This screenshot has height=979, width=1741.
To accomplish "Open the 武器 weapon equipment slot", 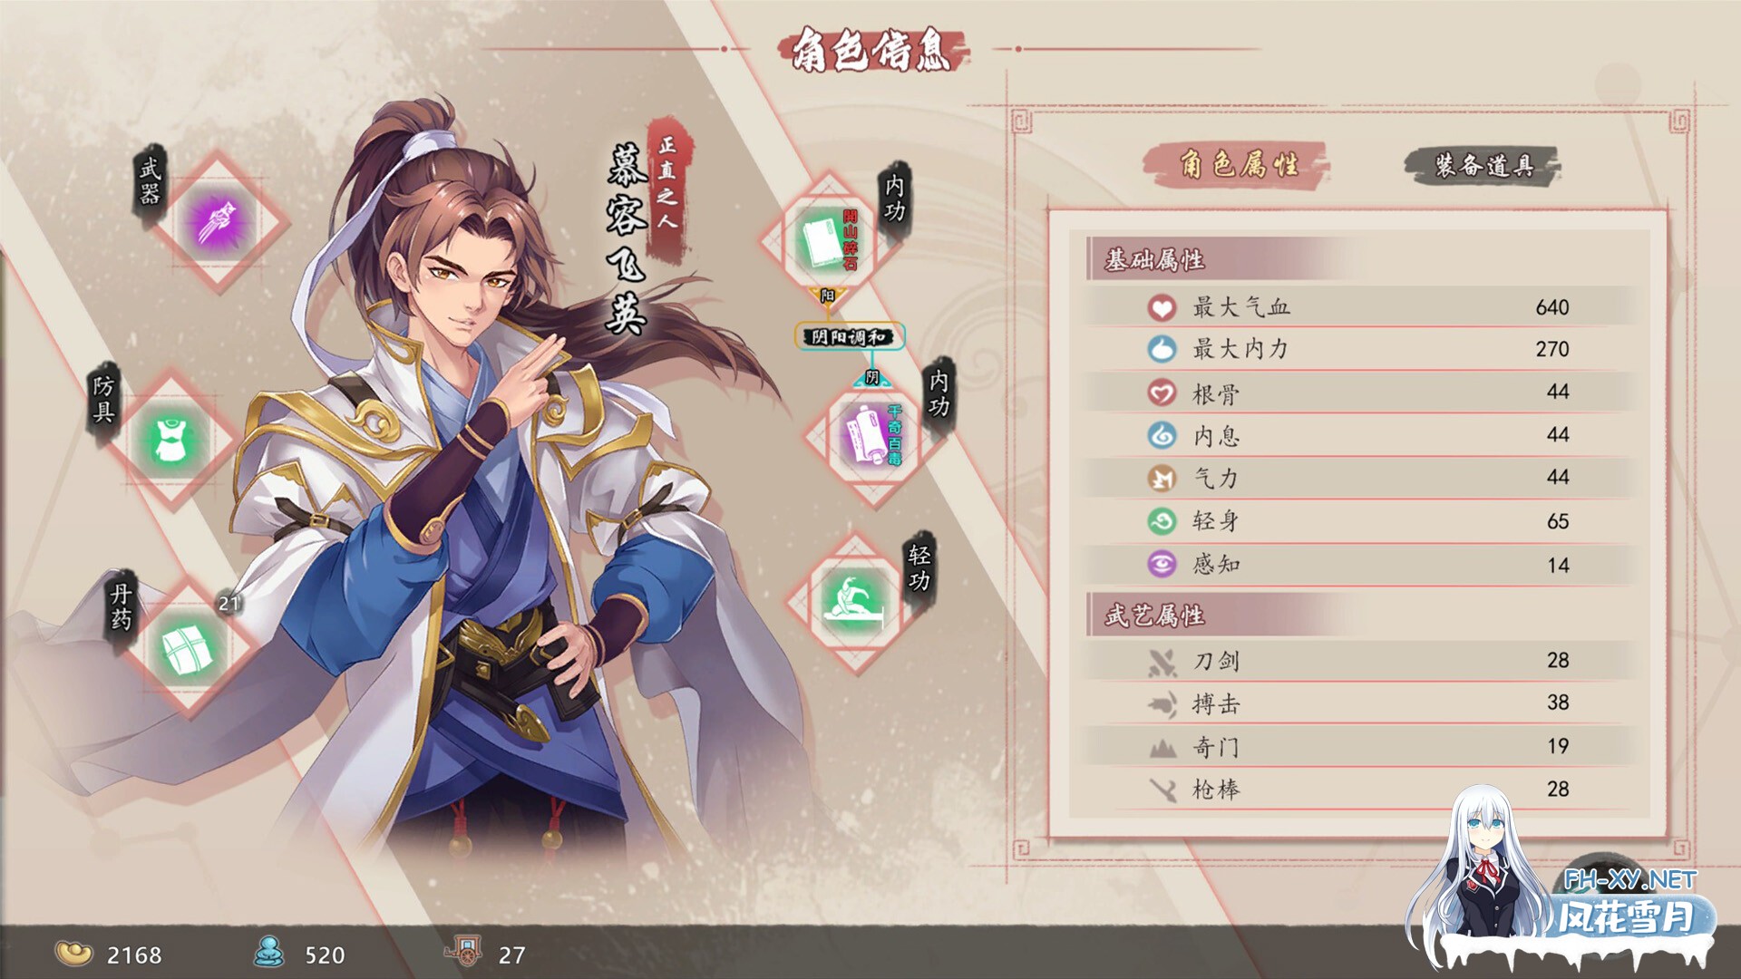I will [218, 221].
